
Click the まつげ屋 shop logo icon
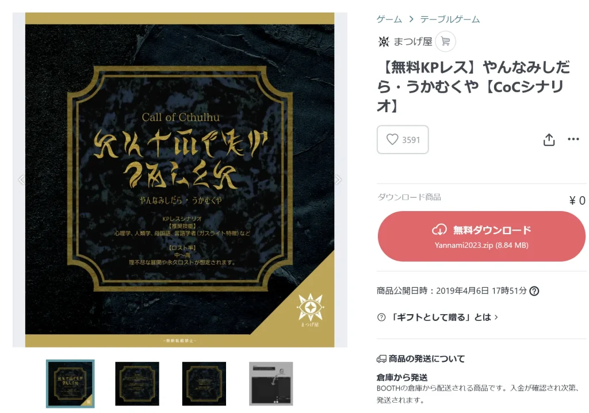point(384,42)
